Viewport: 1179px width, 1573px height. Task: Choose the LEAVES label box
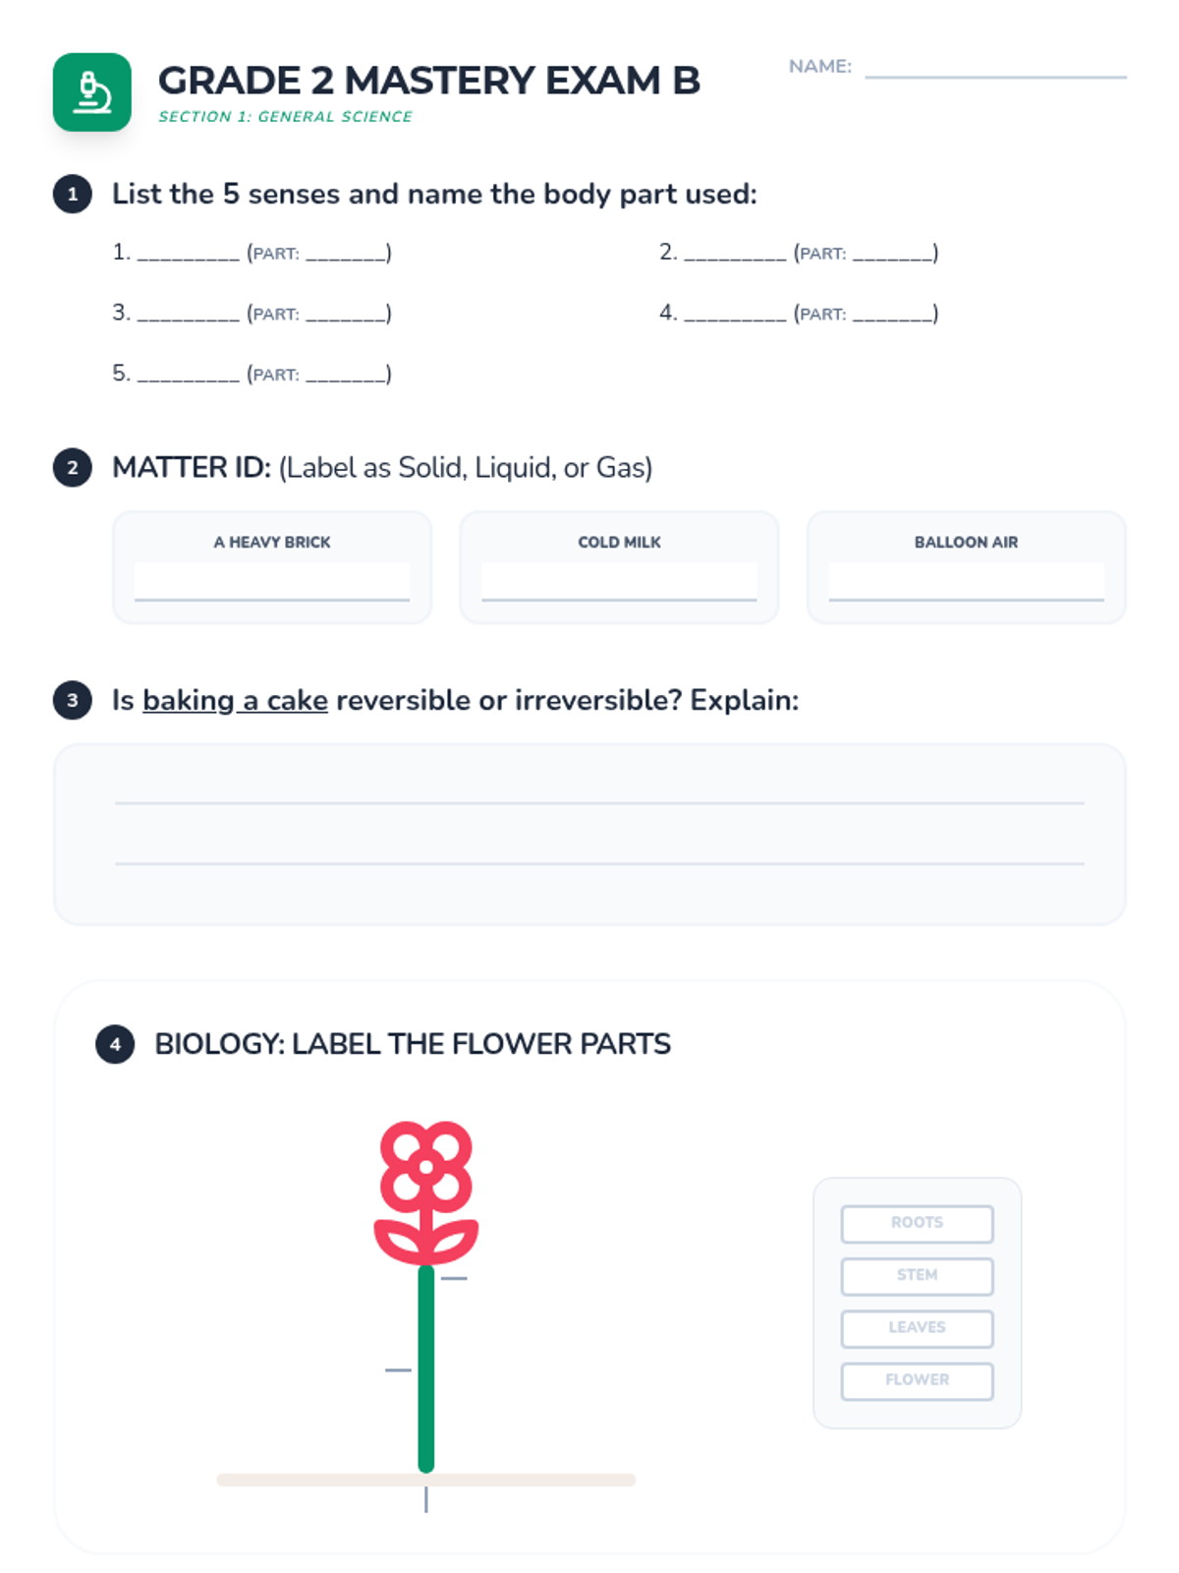tap(917, 1327)
